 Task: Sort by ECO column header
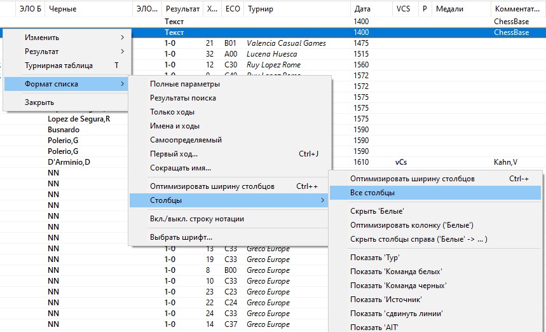coord(233,9)
